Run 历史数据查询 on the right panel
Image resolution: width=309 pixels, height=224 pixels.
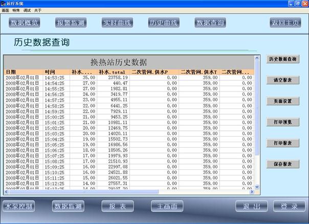283,59
